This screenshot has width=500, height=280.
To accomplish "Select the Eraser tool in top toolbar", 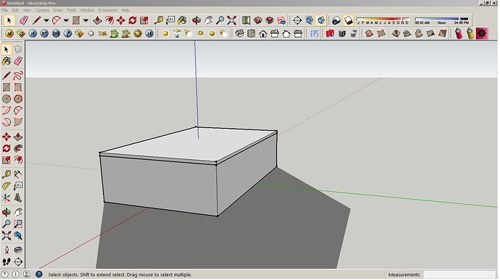I will [x=24, y=21].
